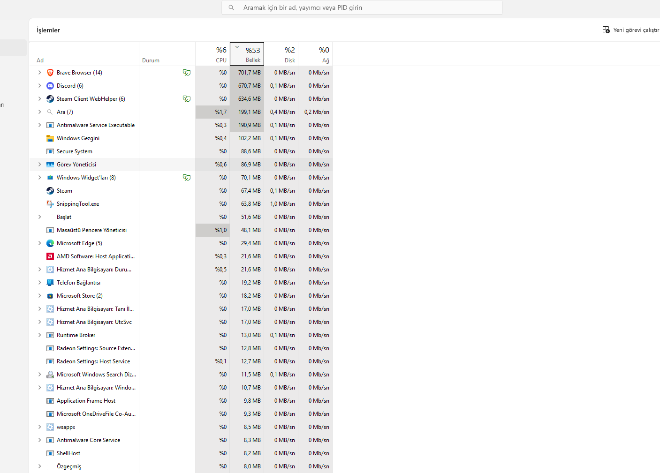Viewport: 660px width, 473px height.
Task: Sort processes by the Ad column header
Action: [x=84, y=54]
